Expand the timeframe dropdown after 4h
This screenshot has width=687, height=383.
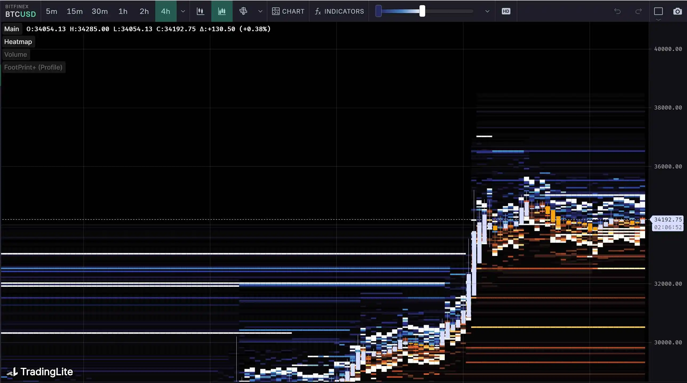tap(183, 11)
